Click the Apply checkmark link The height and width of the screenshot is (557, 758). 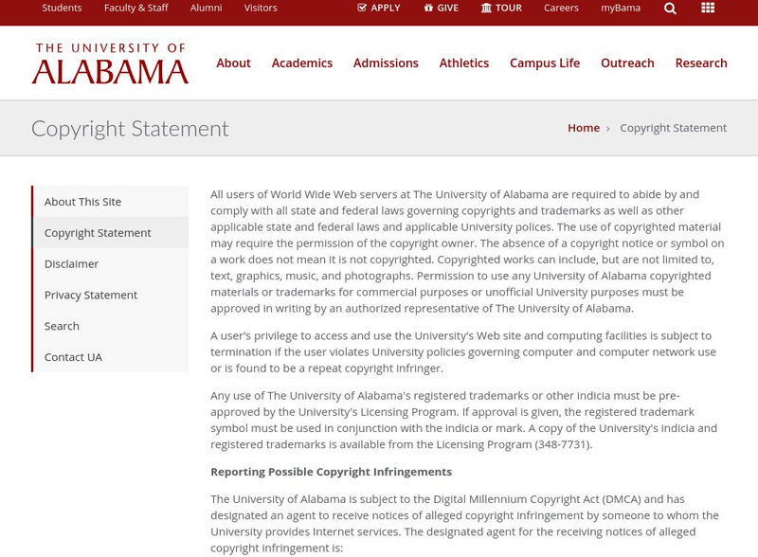click(379, 8)
